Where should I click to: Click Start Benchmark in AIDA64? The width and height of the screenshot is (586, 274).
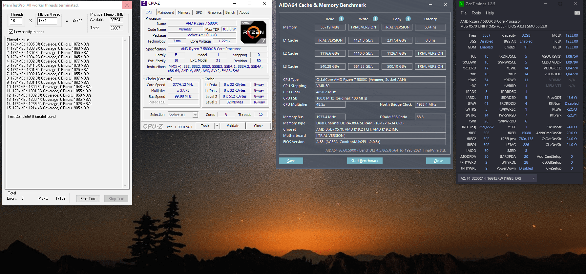click(365, 161)
